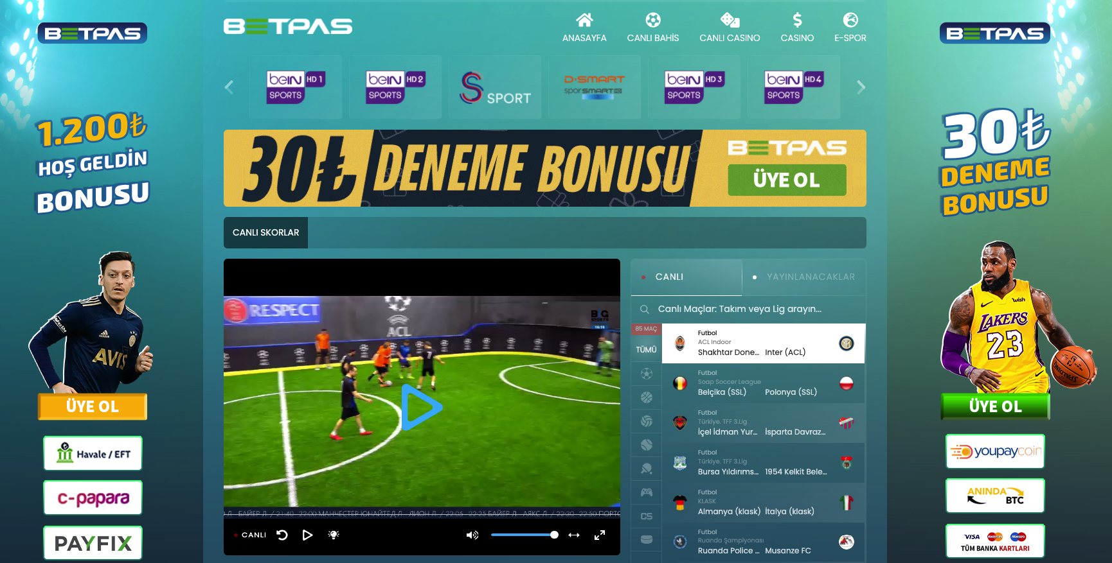Switch to the YAYINLANACAKLAR tab
Viewport: 1112px width, 563px height.
804,277
